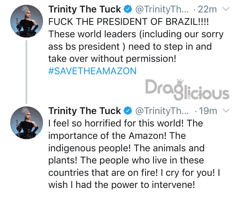This screenshot has height=201, width=239.
Task: Click the verified badge on the second tweet
Action: [x=127, y=111]
